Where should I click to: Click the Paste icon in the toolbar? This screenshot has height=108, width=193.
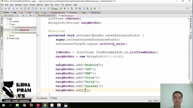pyautogui.click(x=28, y=8)
